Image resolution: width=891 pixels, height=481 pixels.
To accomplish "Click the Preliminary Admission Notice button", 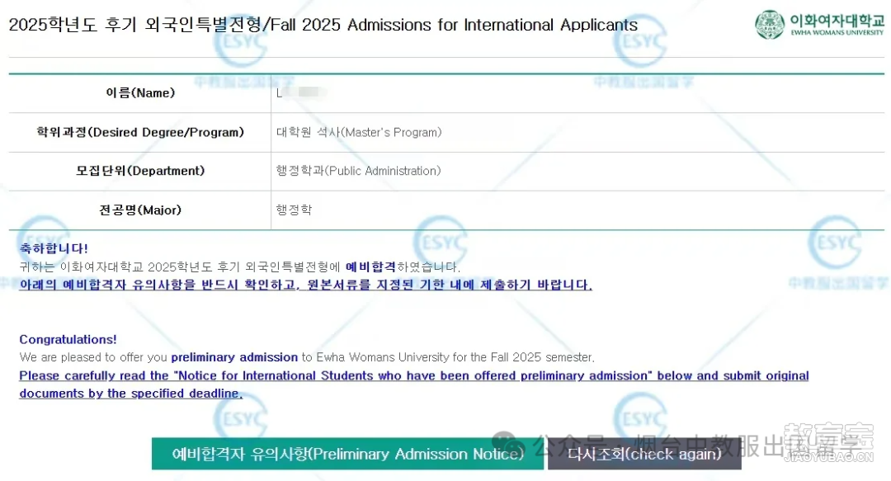I will pos(347,454).
